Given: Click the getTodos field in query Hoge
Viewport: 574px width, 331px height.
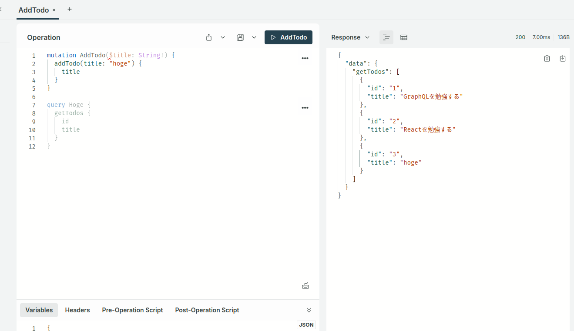Looking at the screenshot, I should click(x=69, y=113).
